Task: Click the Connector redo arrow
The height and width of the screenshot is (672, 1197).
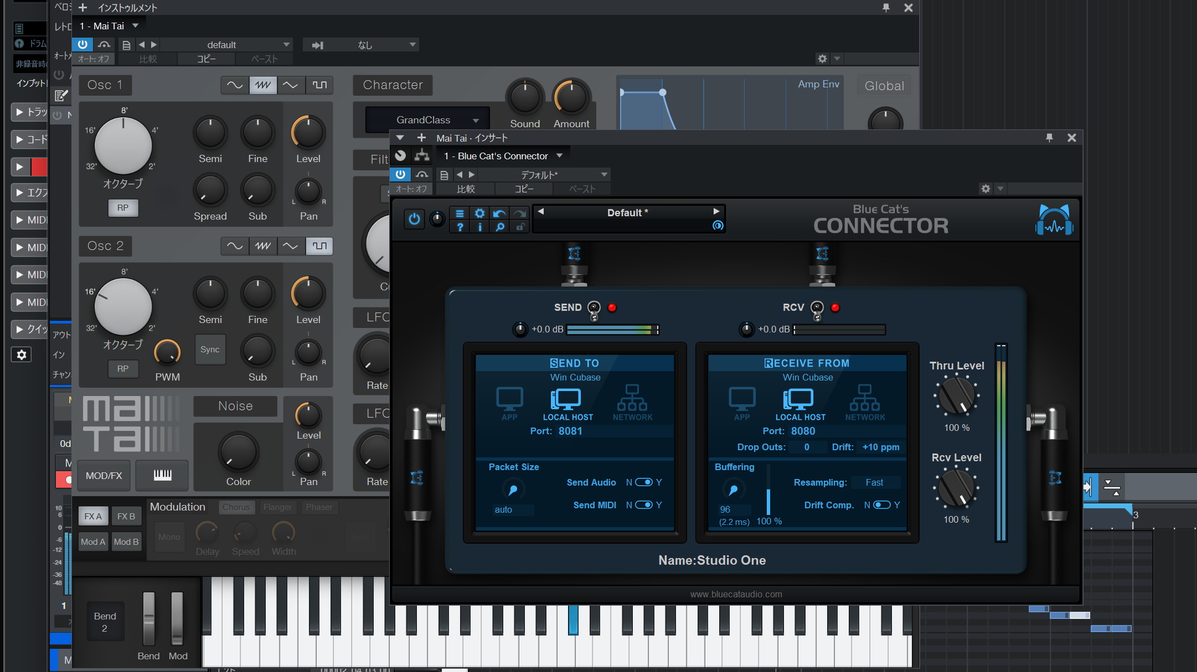Action: [519, 213]
